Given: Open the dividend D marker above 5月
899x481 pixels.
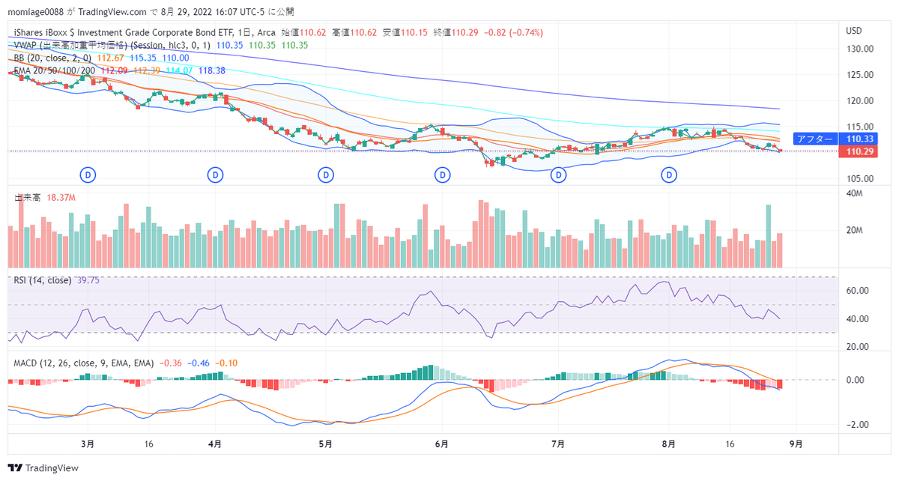Looking at the screenshot, I should [x=325, y=175].
